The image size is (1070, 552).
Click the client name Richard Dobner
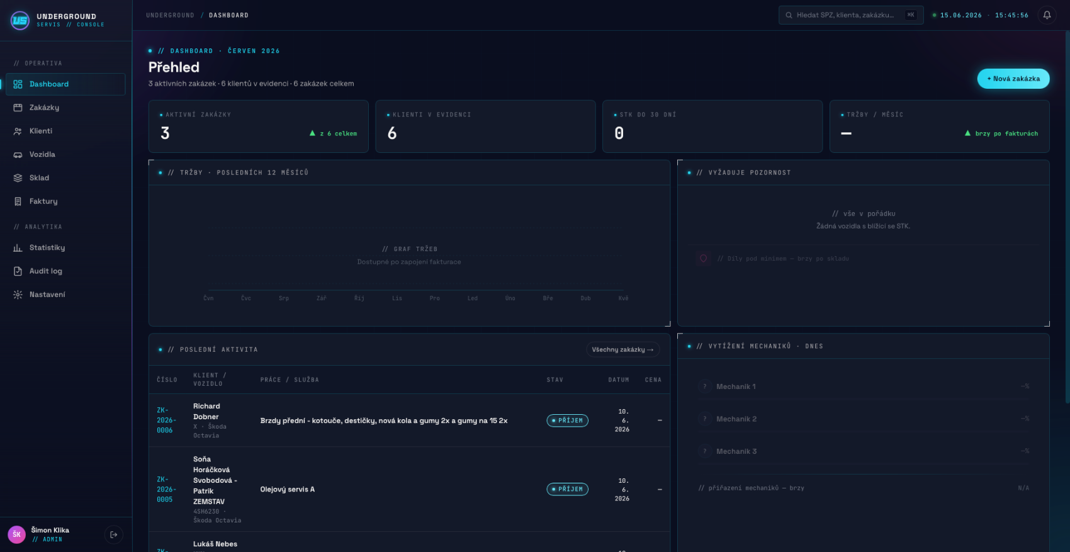(x=206, y=412)
